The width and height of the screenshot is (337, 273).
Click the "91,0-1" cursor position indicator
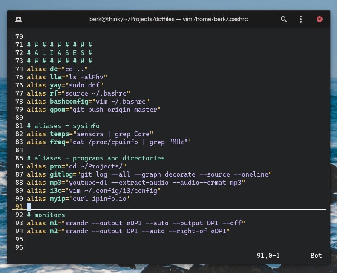(x=268, y=256)
